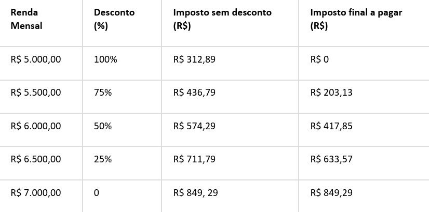The image size is (429, 212).
Task: Click the R$ 574,29 cell
Action: 194,126
